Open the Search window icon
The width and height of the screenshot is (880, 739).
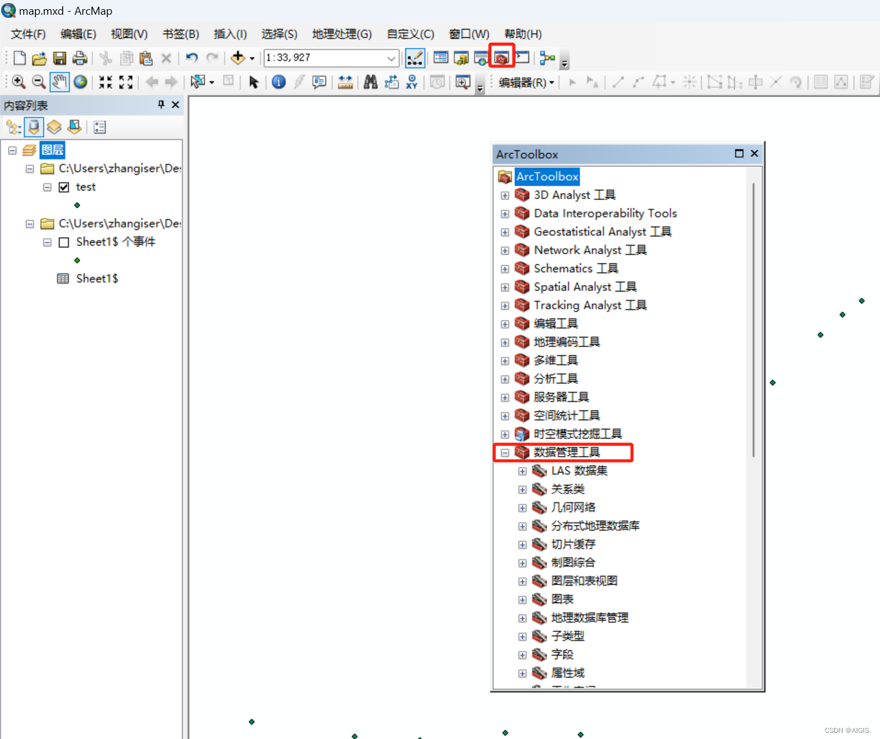(x=481, y=58)
